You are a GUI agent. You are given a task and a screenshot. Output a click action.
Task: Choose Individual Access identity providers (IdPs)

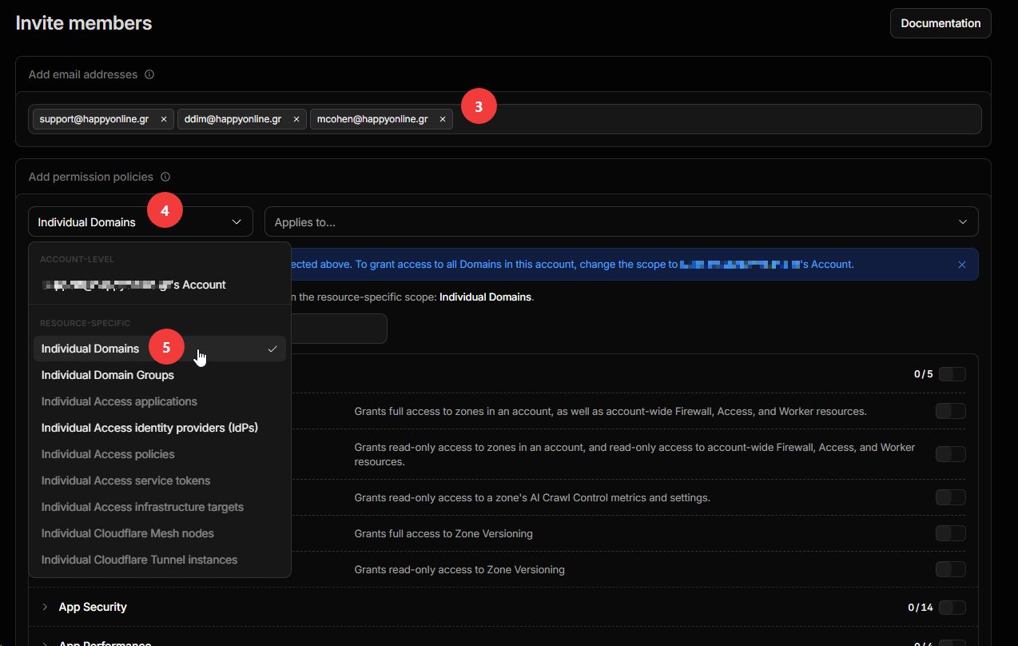click(x=160, y=428)
